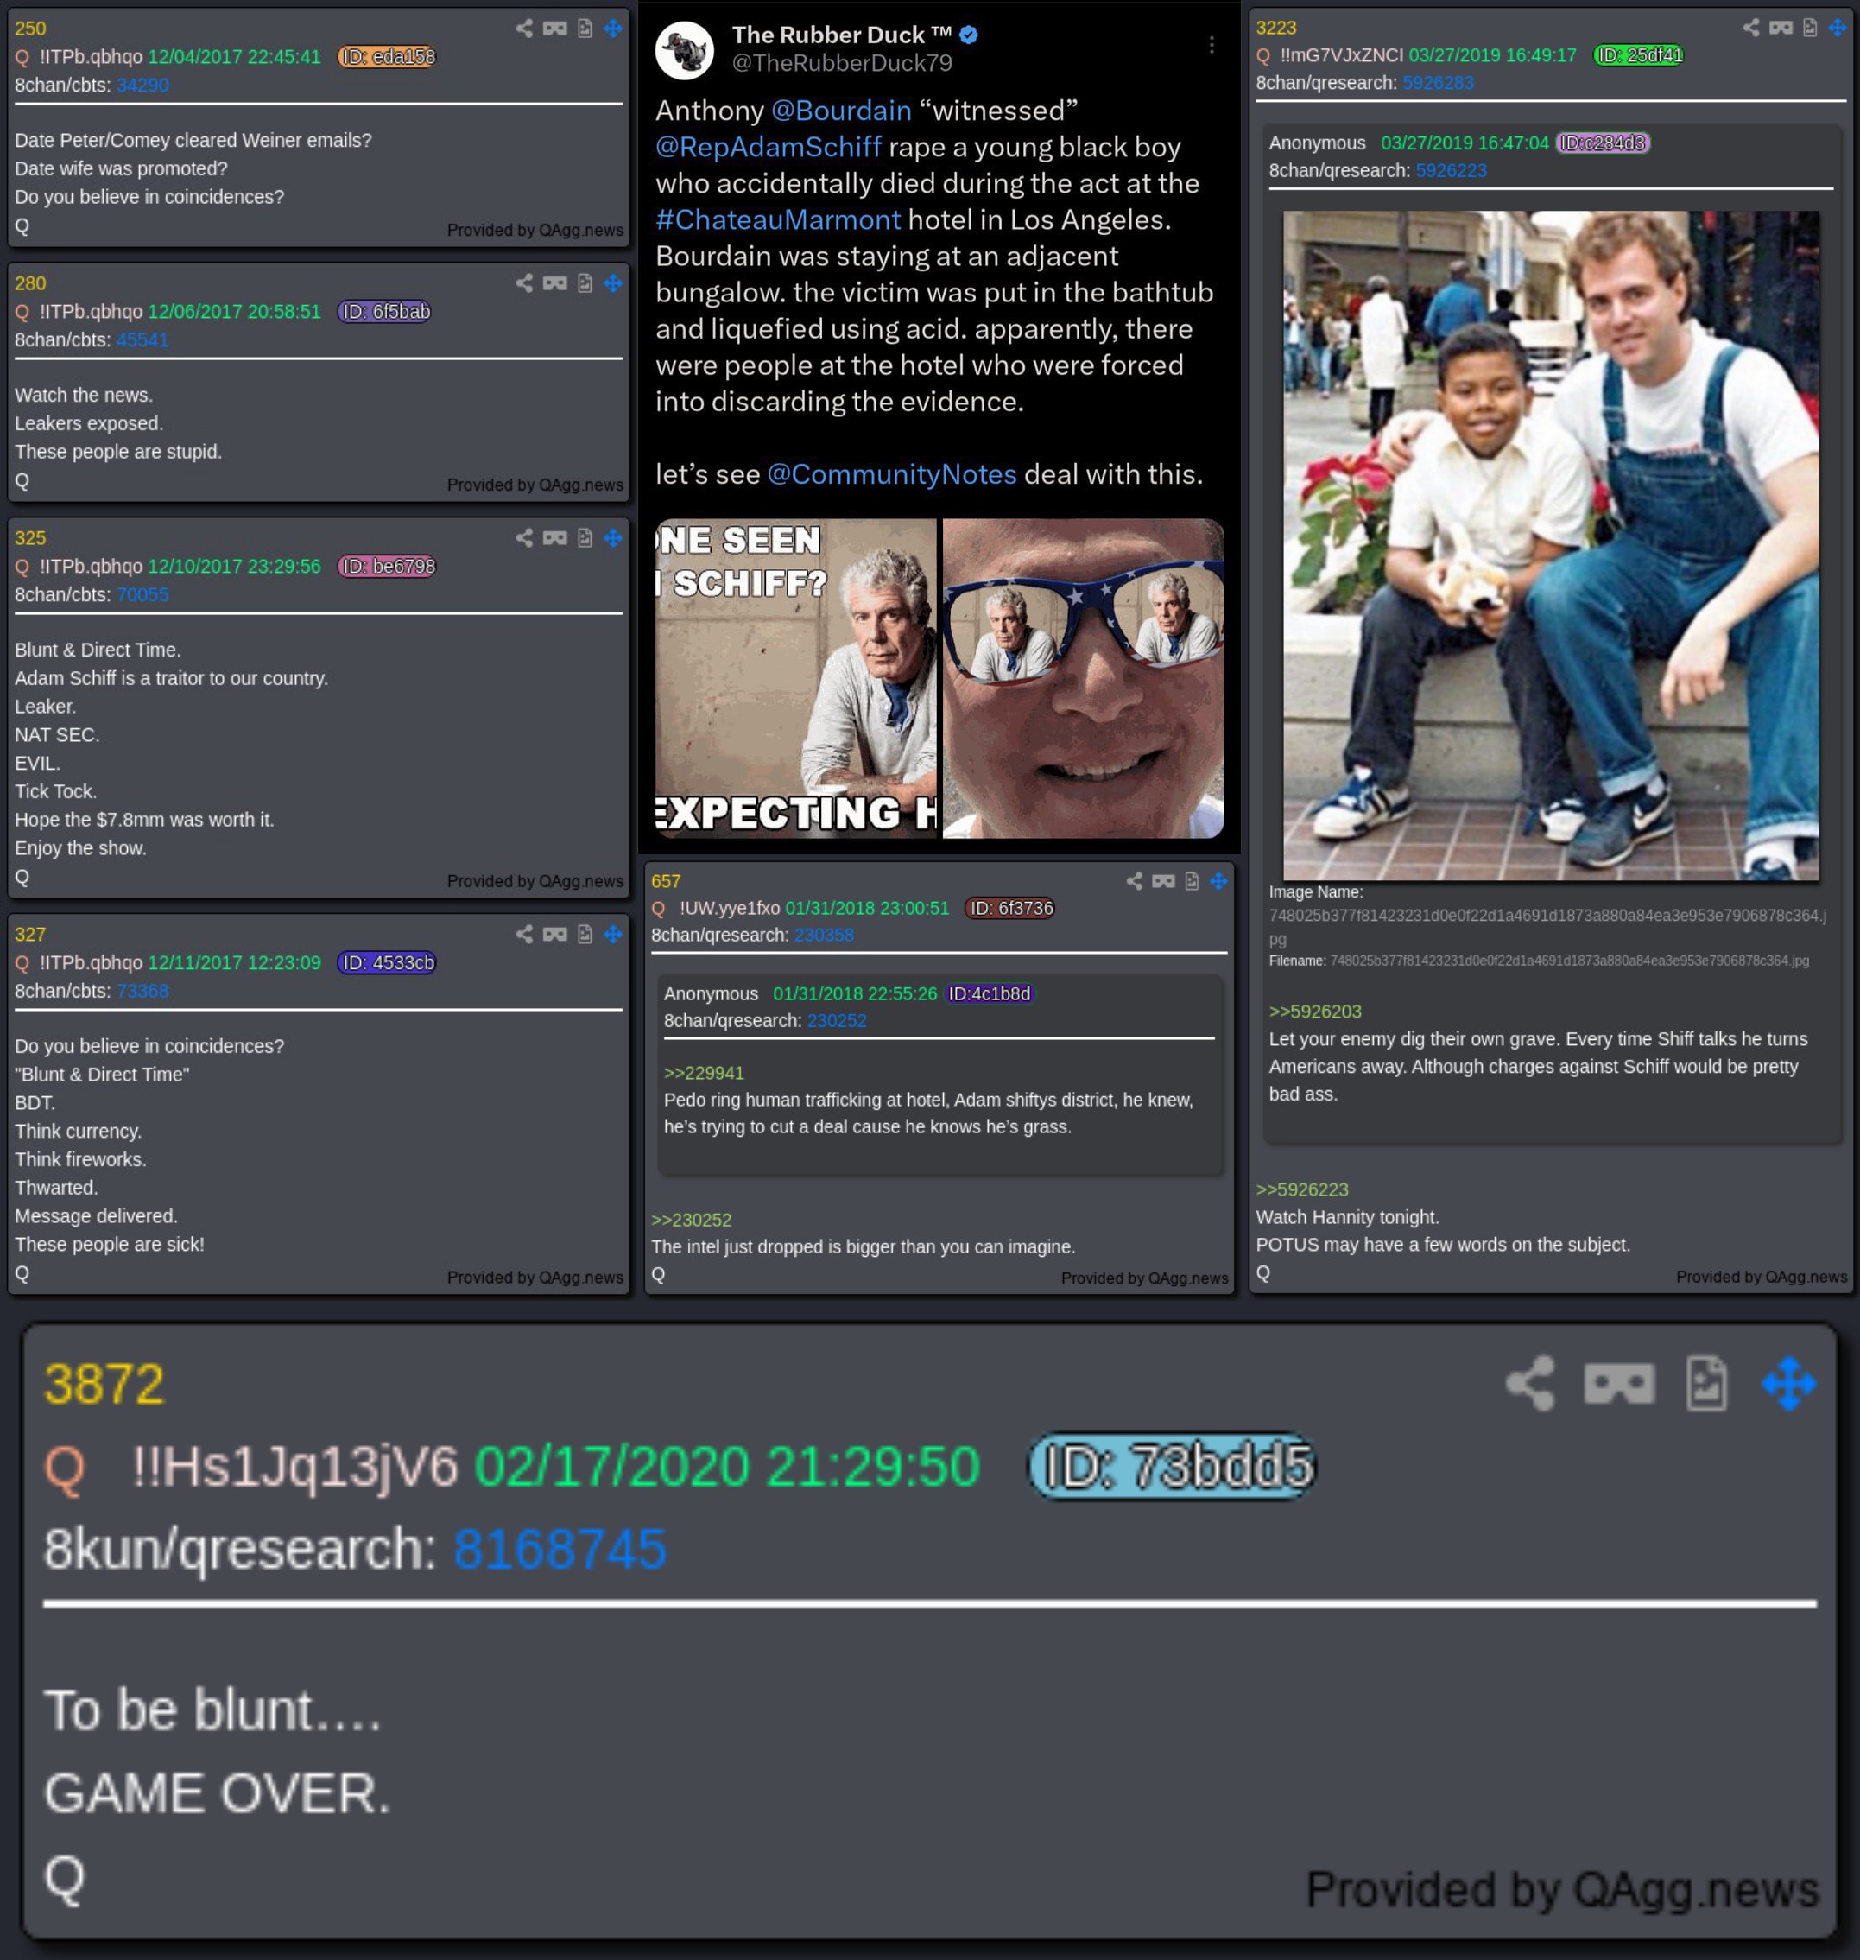Click the goggles icon on post 325
Viewport: 1860px width, 1960px height.
click(x=555, y=539)
